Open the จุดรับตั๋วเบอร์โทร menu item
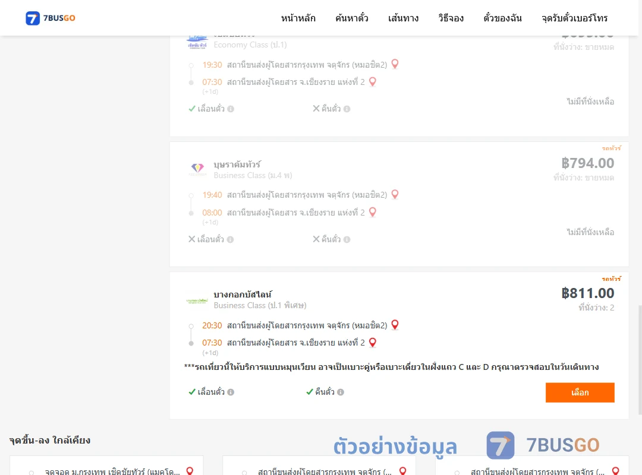Viewport: 642px width, 475px height. (x=574, y=18)
